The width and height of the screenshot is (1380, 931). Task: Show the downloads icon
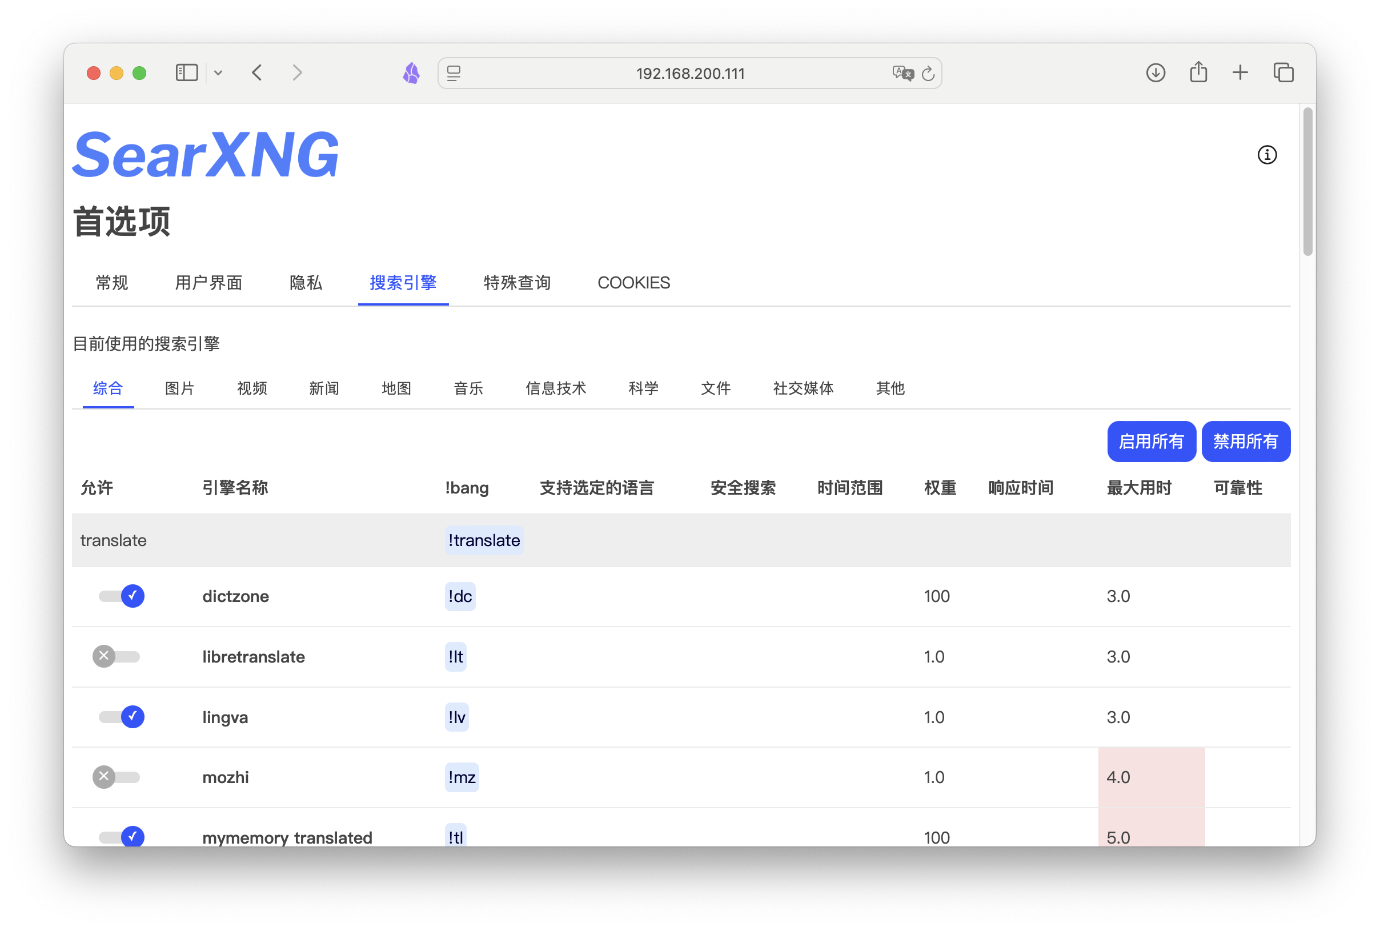pyautogui.click(x=1156, y=73)
